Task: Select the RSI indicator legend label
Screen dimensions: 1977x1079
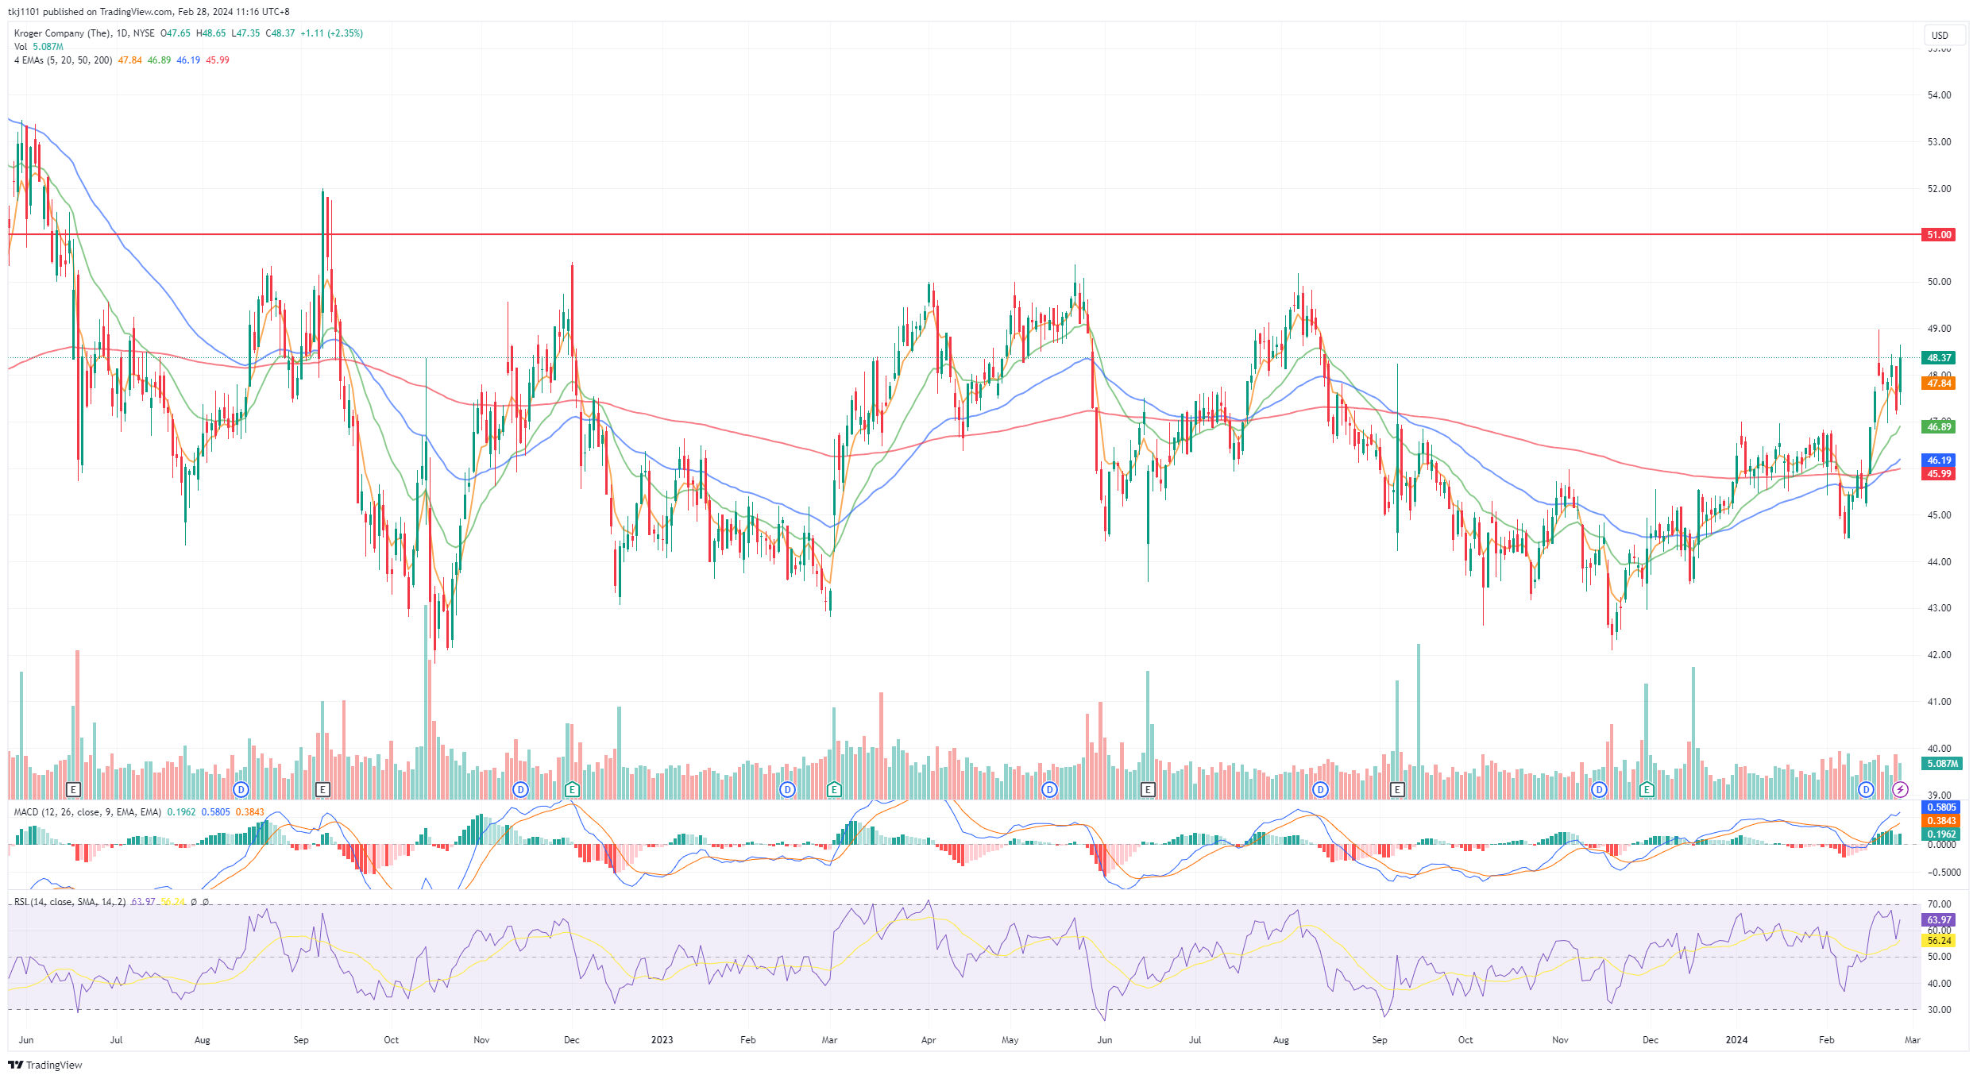Action: coord(69,902)
